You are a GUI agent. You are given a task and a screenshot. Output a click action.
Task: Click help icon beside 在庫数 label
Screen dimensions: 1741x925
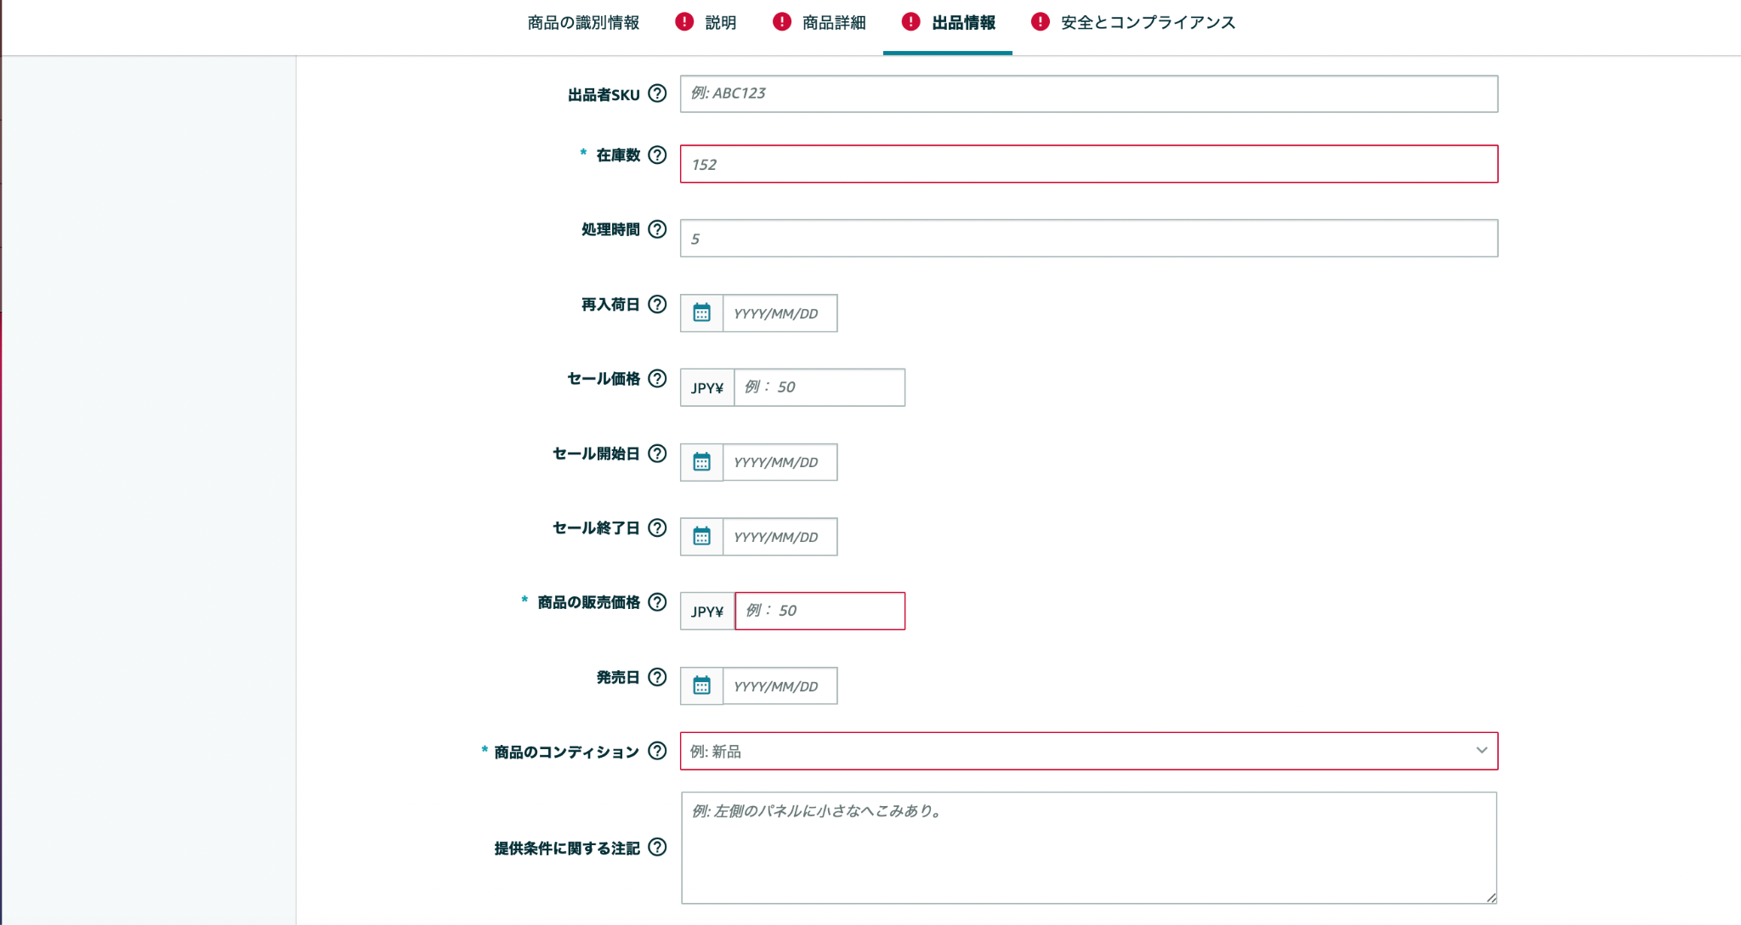(657, 155)
